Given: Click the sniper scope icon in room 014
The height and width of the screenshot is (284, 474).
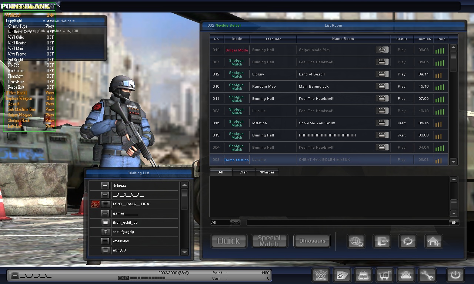Looking at the screenshot, I should [x=383, y=50].
